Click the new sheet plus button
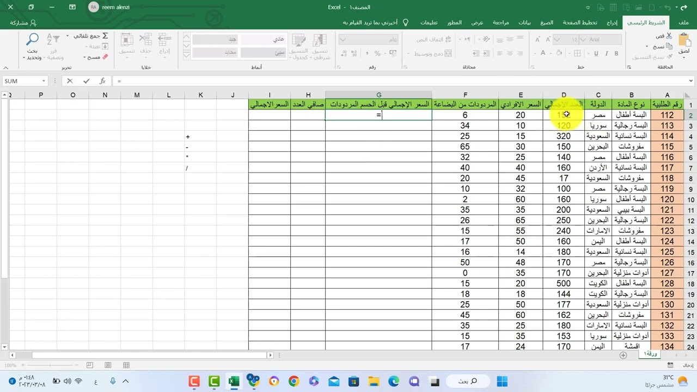This screenshot has height=392, width=697. [623, 355]
